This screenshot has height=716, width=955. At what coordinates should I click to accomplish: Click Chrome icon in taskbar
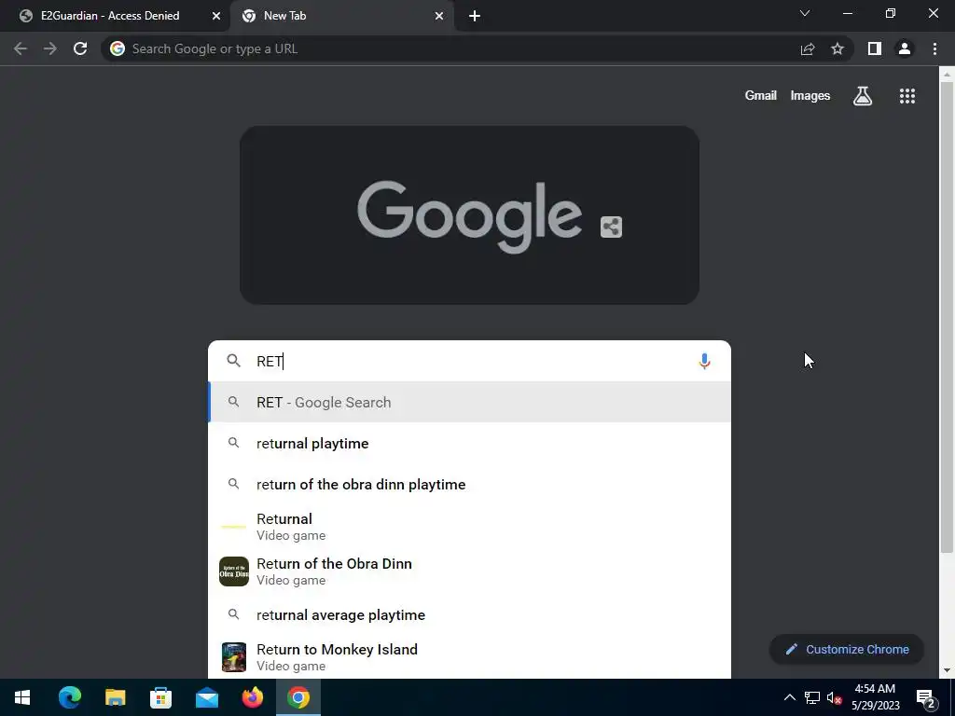(298, 697)
